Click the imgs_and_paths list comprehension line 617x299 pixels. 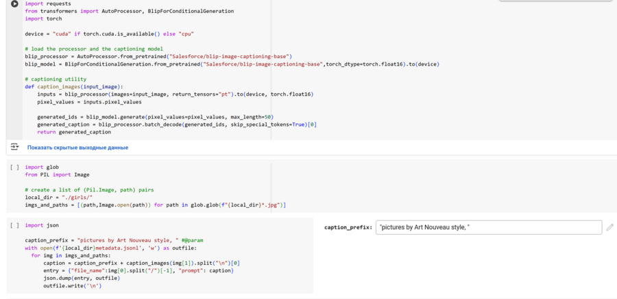(x=156, y=205)
